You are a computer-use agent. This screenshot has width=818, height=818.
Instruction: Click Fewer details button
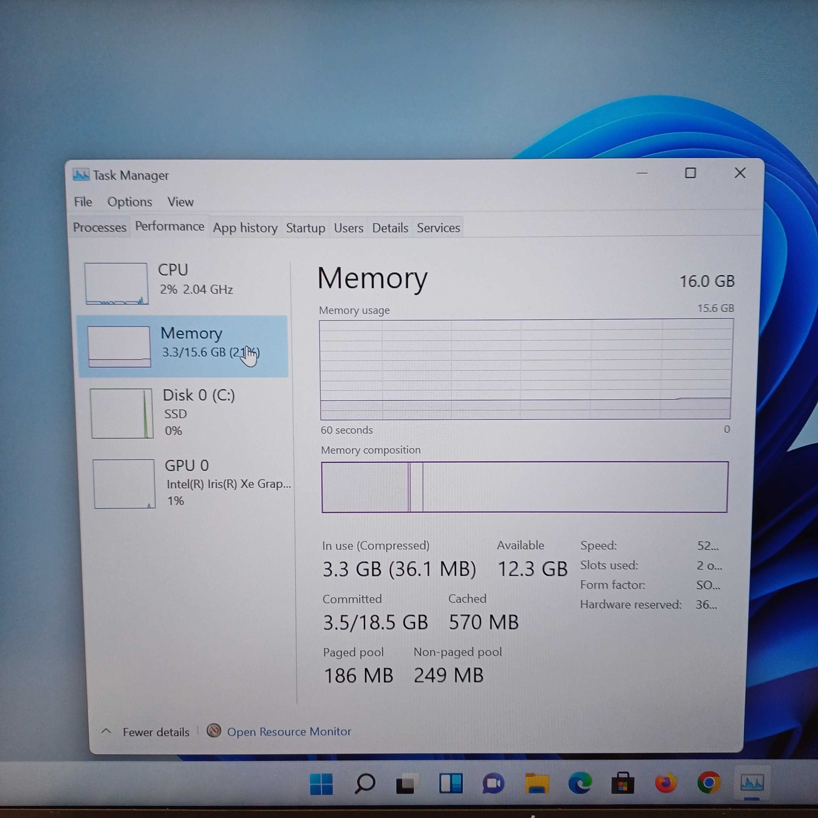(x=156, y=732)
